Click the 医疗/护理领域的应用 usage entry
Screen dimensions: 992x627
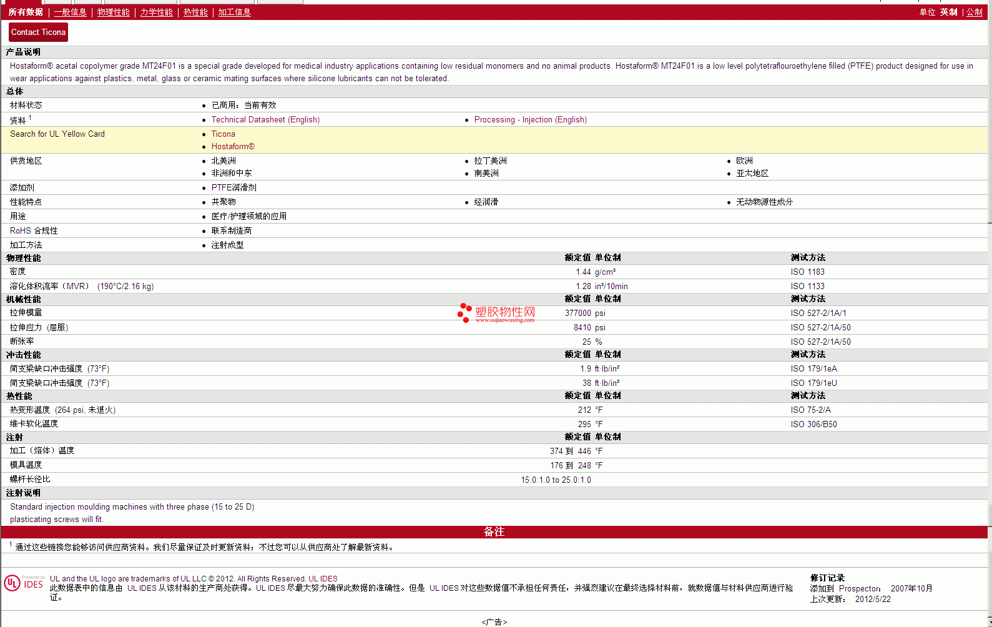[x=248, y=217]
